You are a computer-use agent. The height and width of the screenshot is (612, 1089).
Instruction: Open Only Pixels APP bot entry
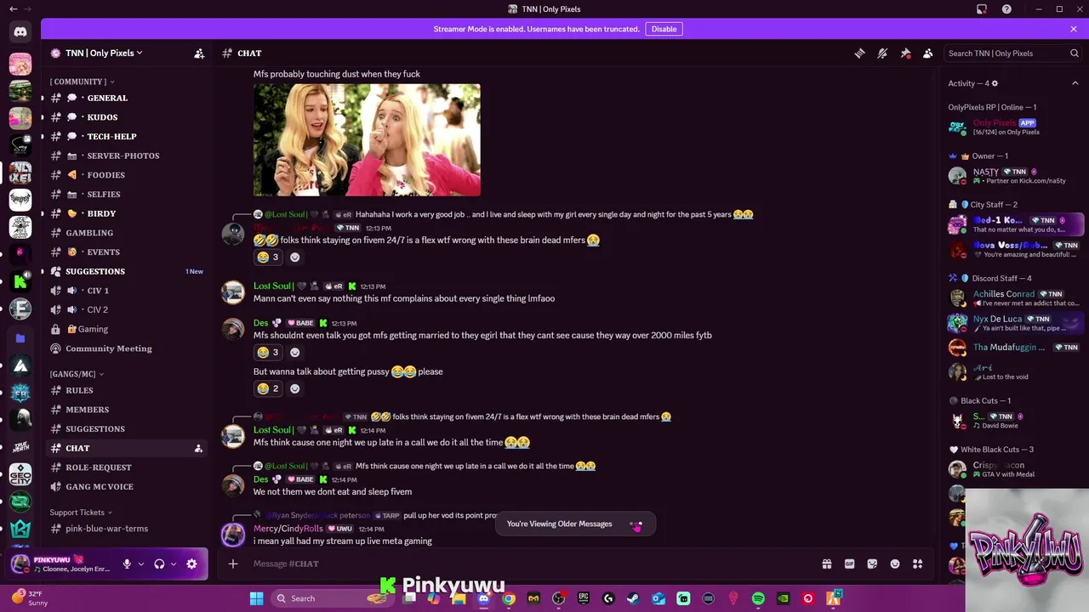point(1014,127)
